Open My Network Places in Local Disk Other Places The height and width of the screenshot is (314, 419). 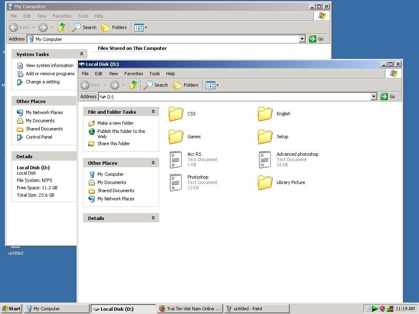pos(111,199)
